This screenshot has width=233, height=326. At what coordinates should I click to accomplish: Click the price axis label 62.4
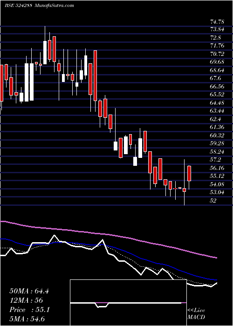pos(216,119)
